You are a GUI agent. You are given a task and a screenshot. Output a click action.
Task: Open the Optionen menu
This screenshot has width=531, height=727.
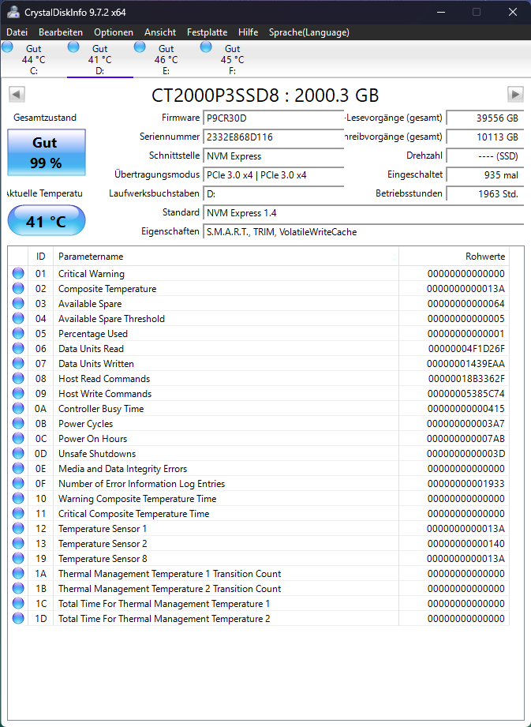114,32
